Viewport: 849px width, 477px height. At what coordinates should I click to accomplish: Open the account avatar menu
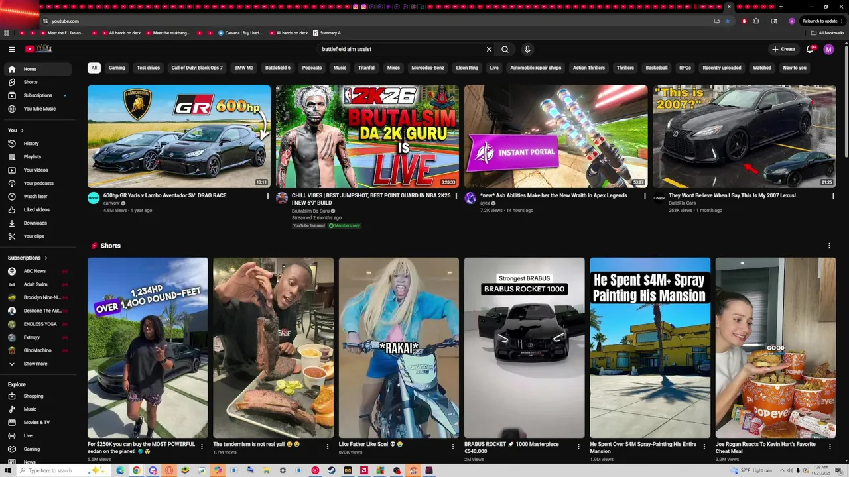(828, 49)
